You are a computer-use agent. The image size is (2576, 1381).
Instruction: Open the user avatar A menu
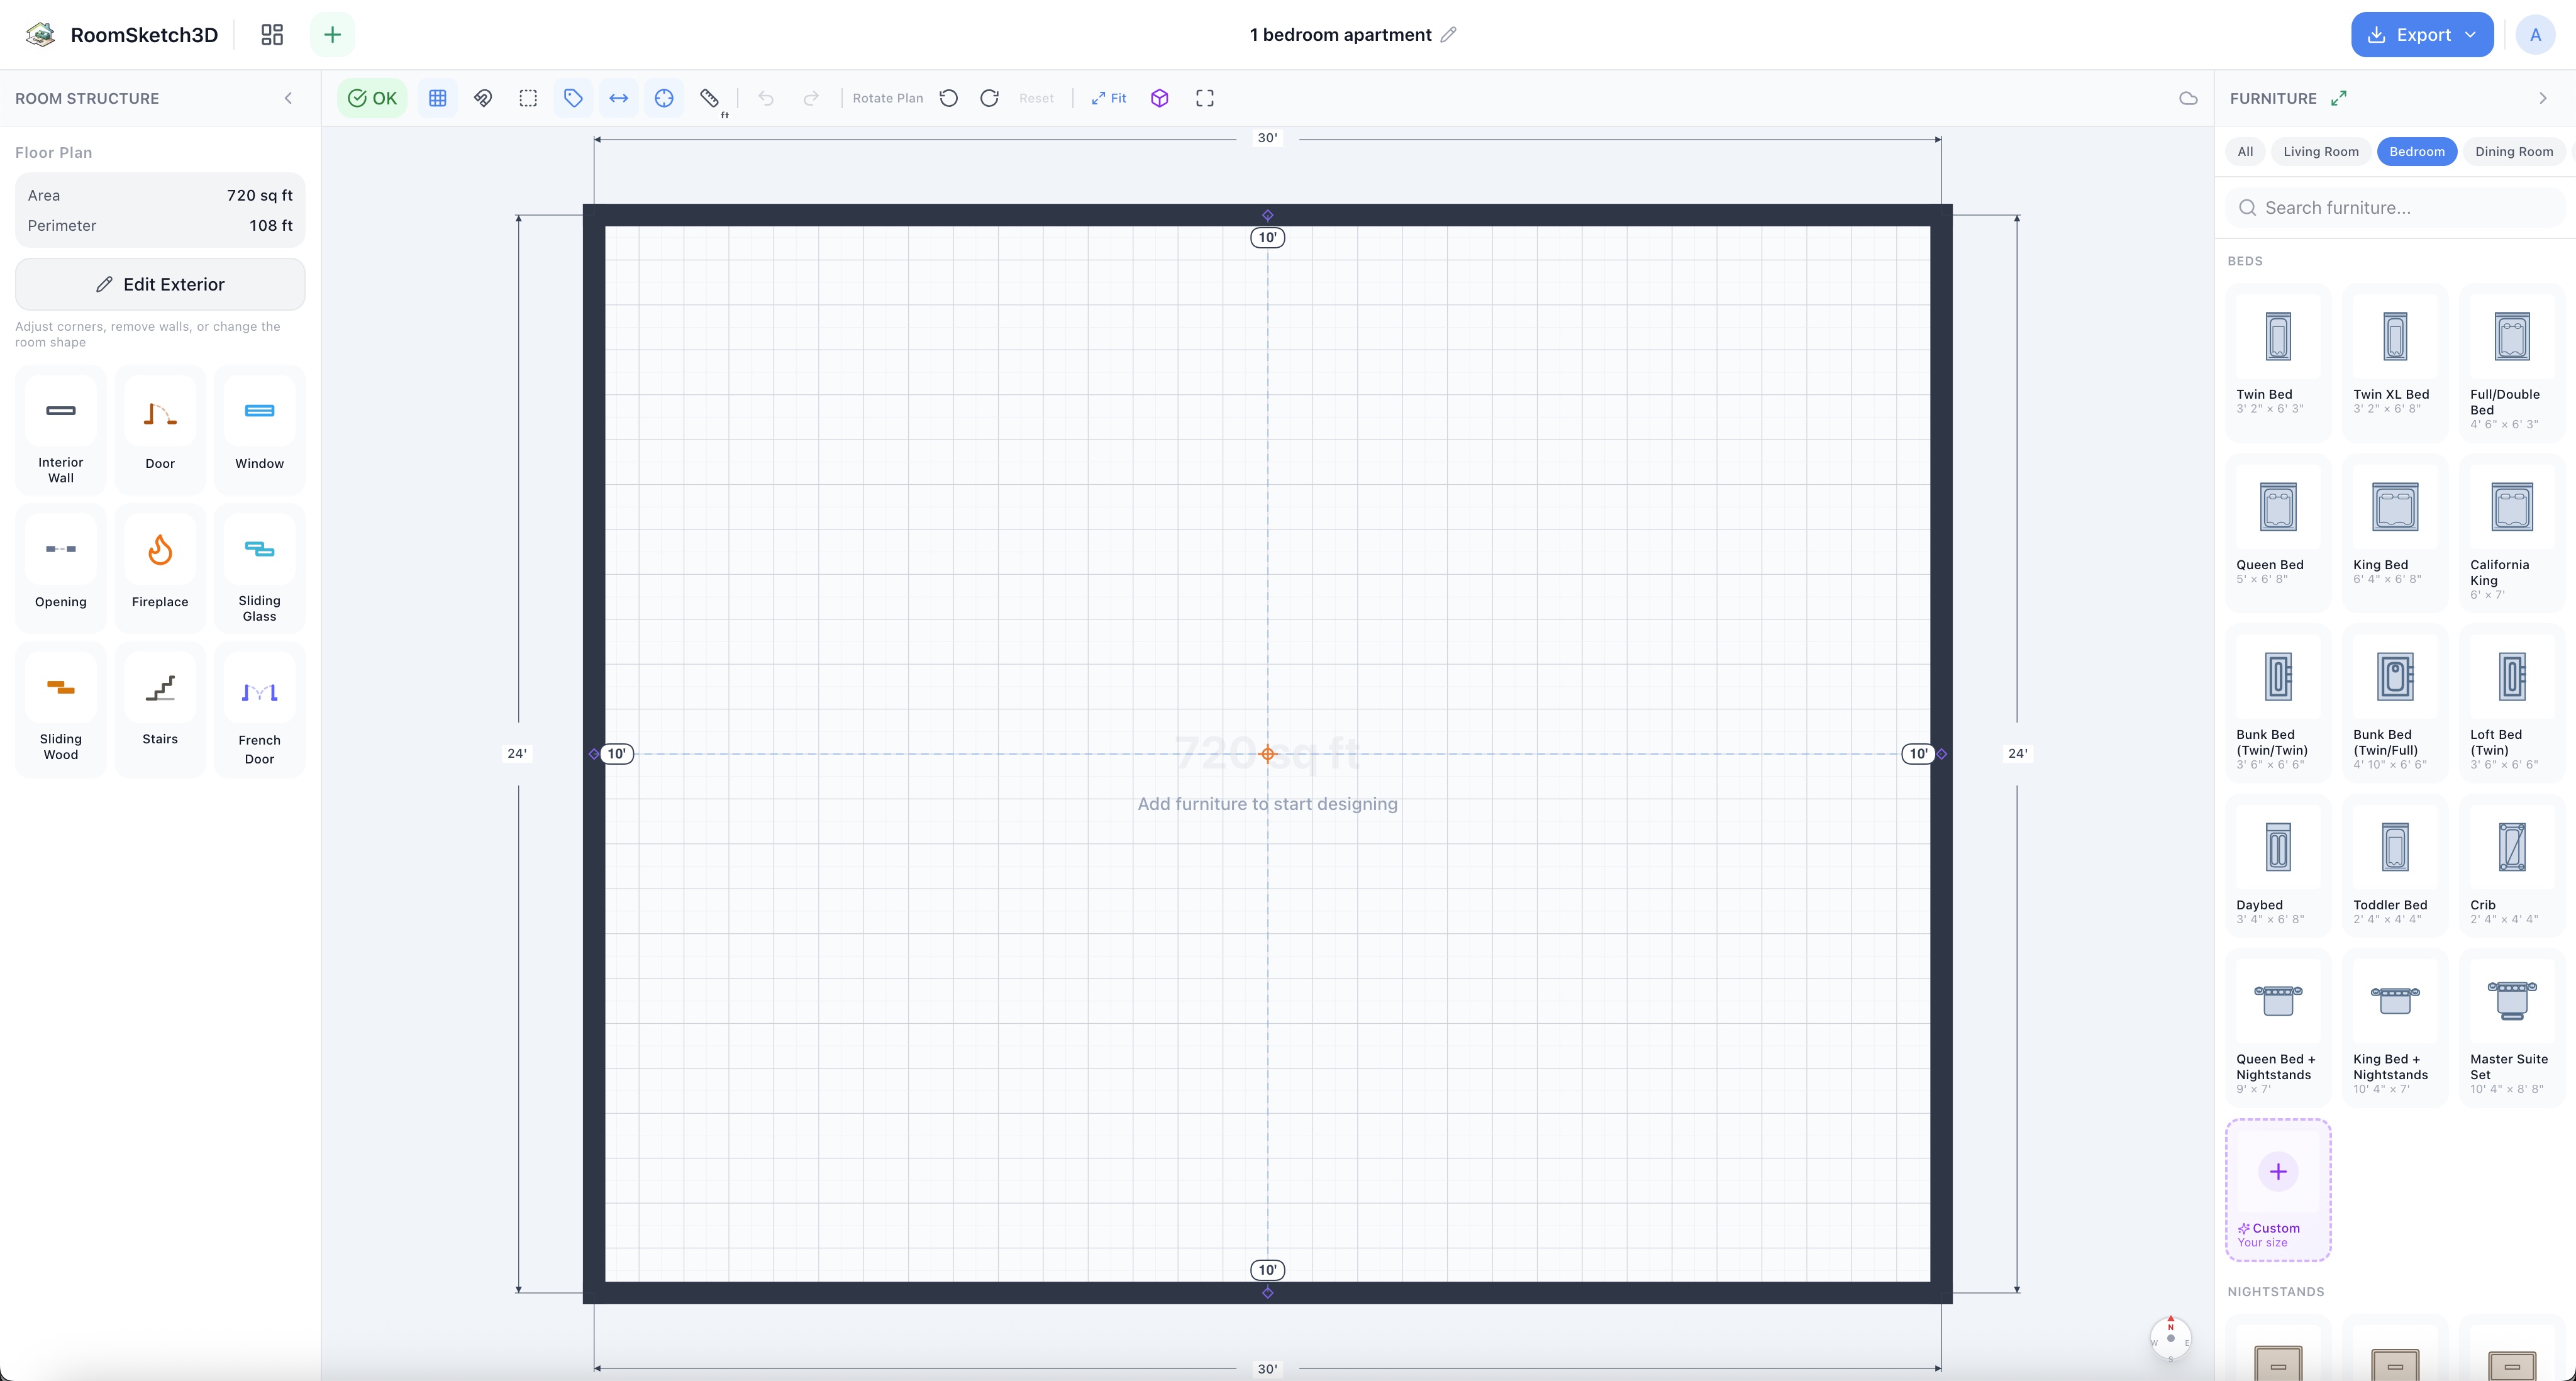[2535, 35]
